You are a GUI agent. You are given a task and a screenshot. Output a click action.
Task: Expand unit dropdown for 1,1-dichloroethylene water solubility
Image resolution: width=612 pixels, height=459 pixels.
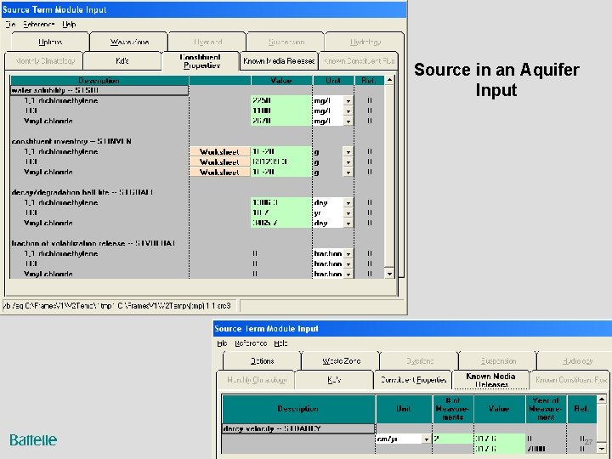(x=348, y=100)
